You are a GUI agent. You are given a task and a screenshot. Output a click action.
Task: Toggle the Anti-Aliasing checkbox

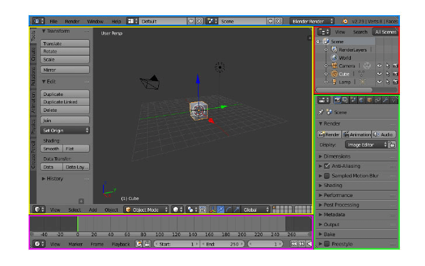click(x=327, y=166)
